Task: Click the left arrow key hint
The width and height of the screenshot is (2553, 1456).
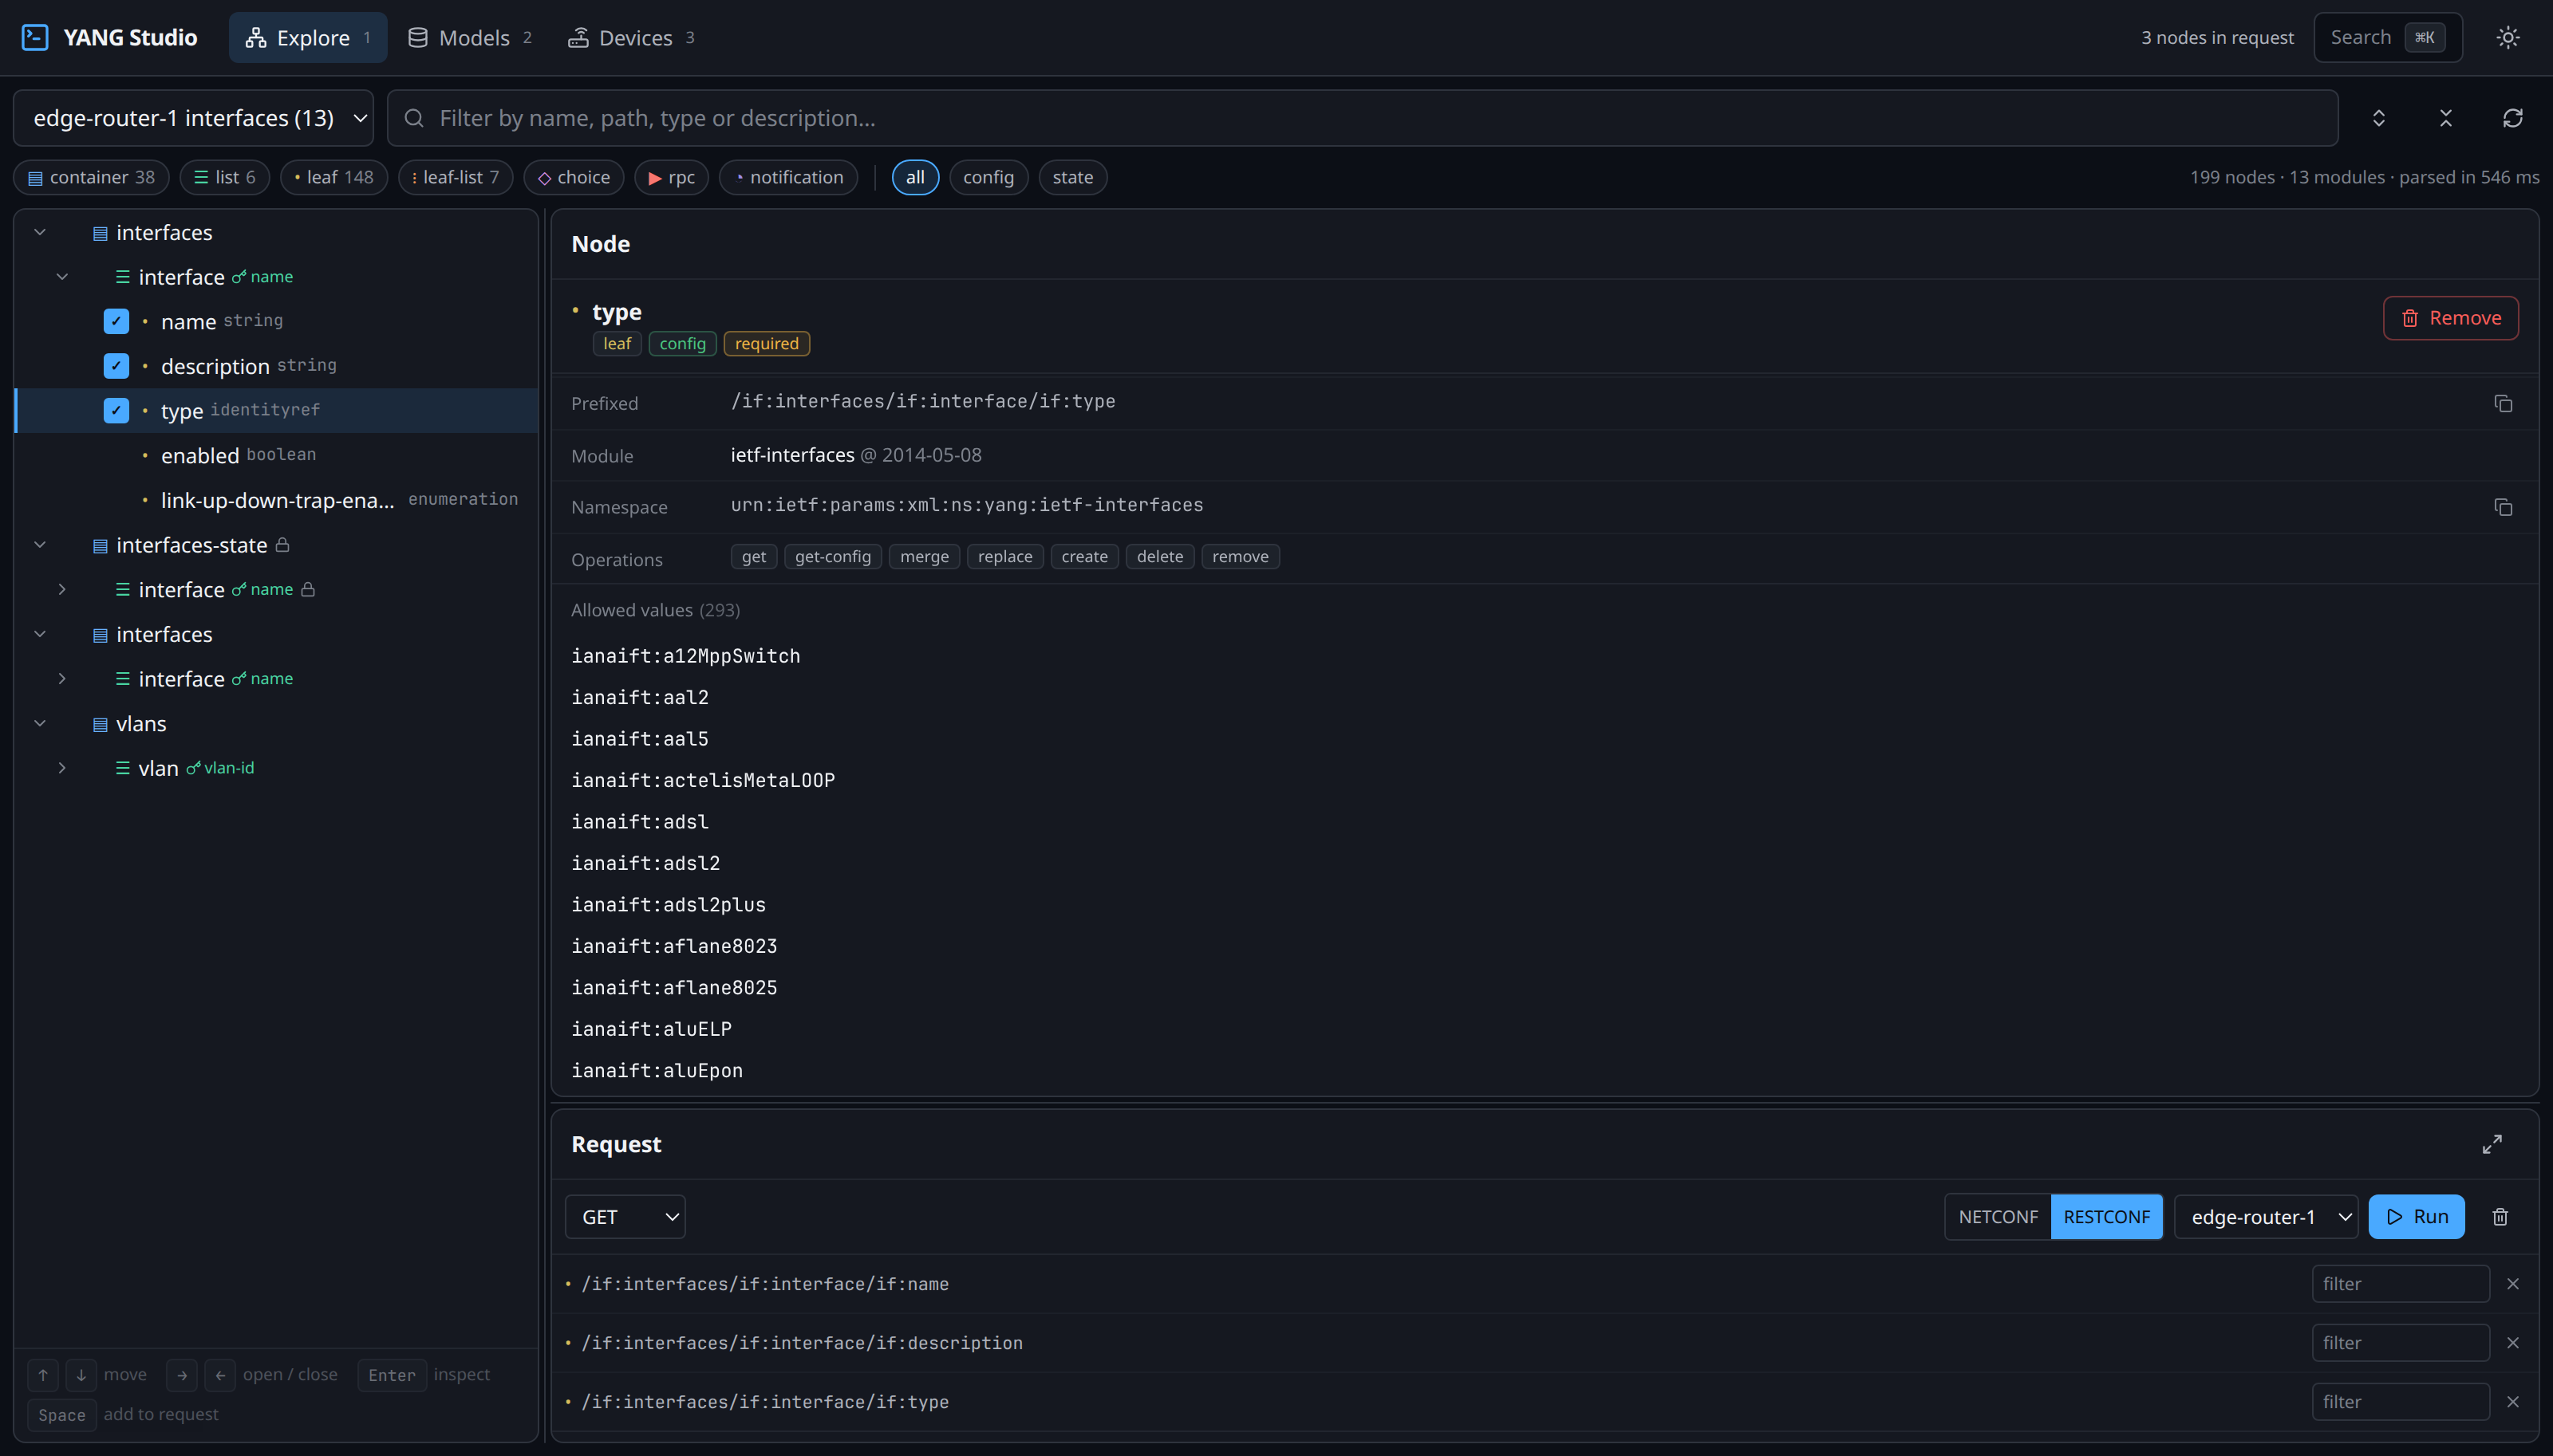Action: pyautogui.click(x=220, y=1375)
